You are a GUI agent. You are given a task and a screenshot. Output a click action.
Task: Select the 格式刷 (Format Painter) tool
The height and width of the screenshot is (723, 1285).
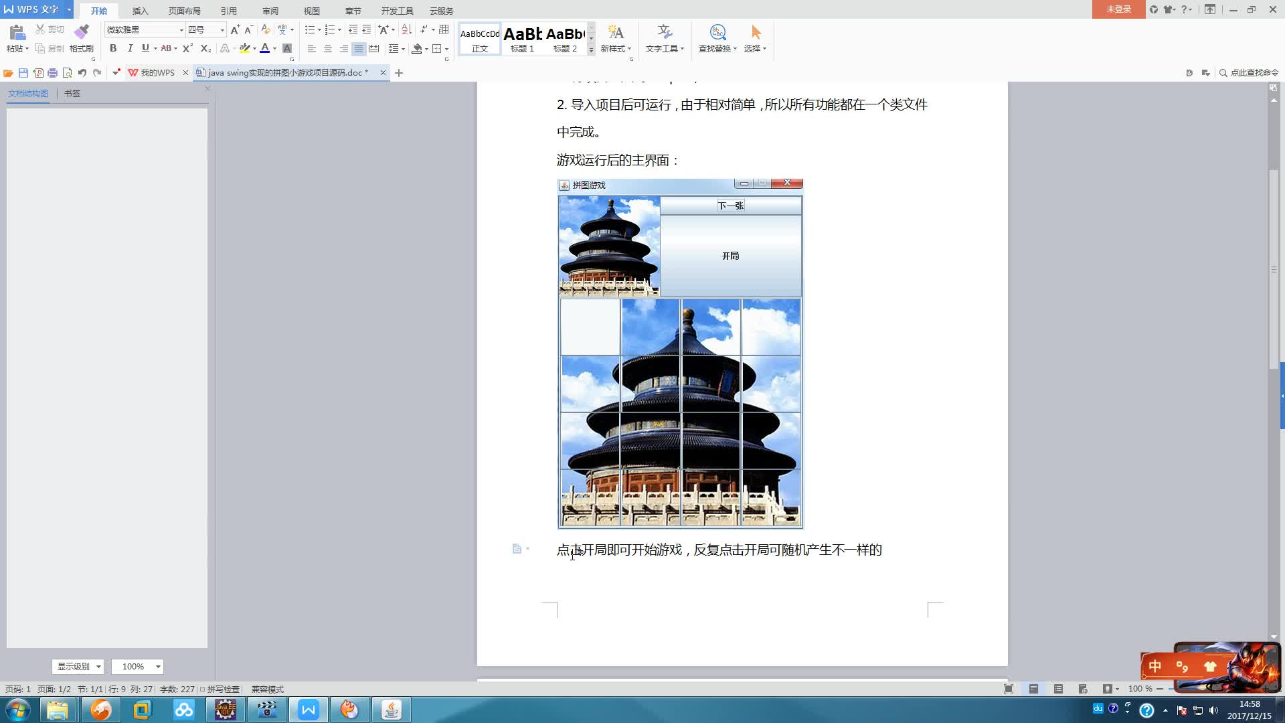pos(80,39)
